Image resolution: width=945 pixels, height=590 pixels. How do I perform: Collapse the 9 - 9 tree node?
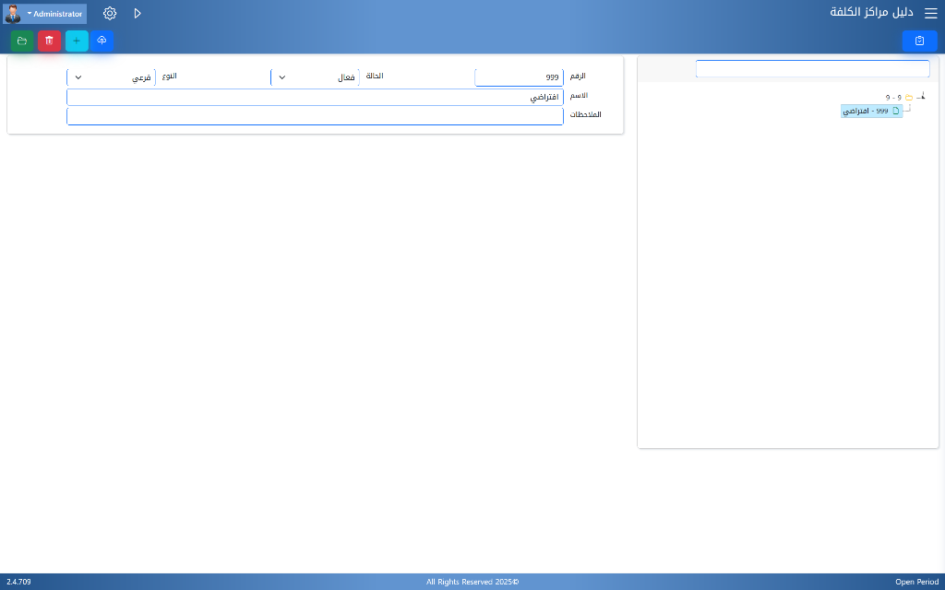pyautogui.click(x=922, y=97)
